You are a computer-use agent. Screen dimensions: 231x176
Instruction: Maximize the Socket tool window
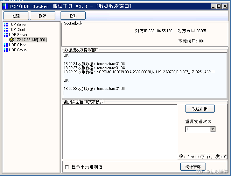pos(219,6)
